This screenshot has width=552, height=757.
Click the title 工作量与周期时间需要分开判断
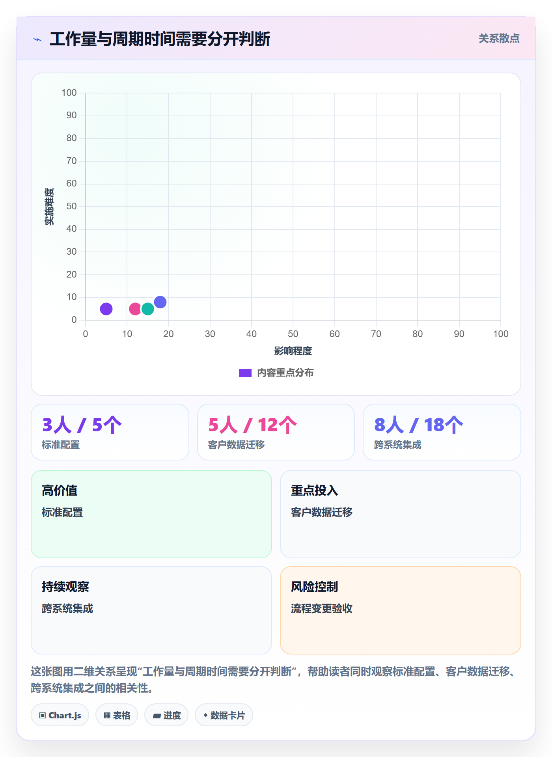tap(160, 39)
